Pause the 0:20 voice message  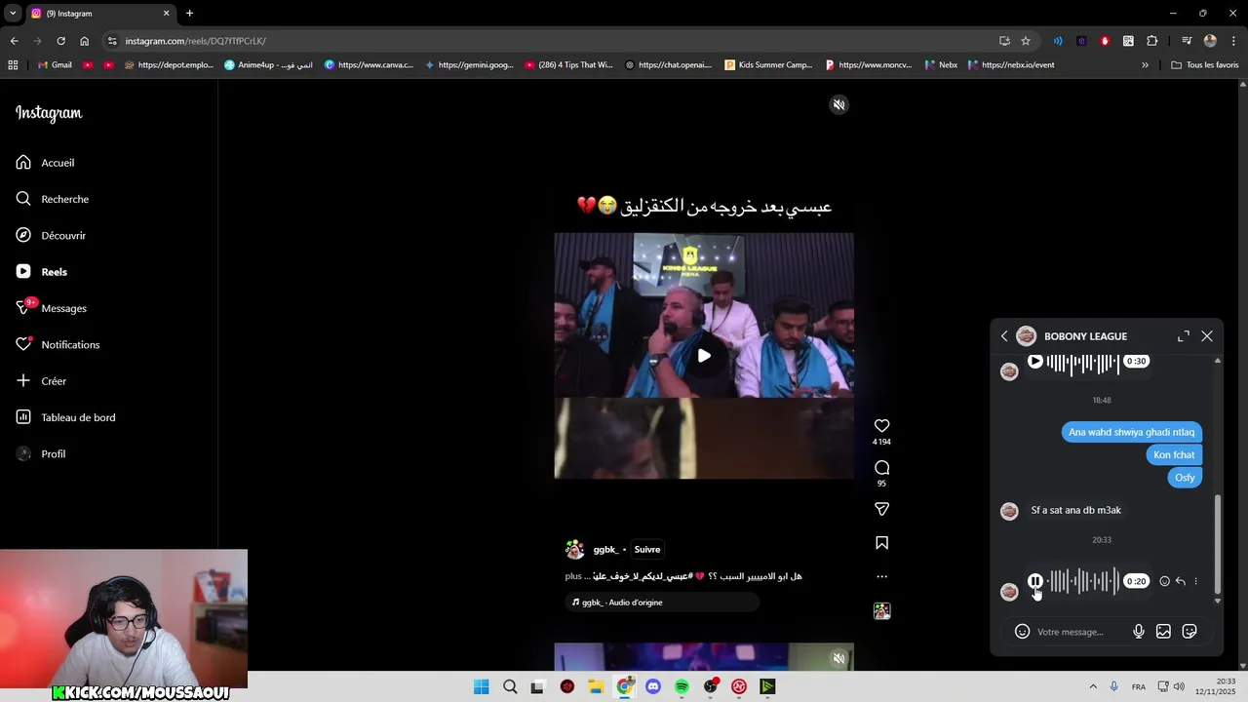pos(1035,581)
